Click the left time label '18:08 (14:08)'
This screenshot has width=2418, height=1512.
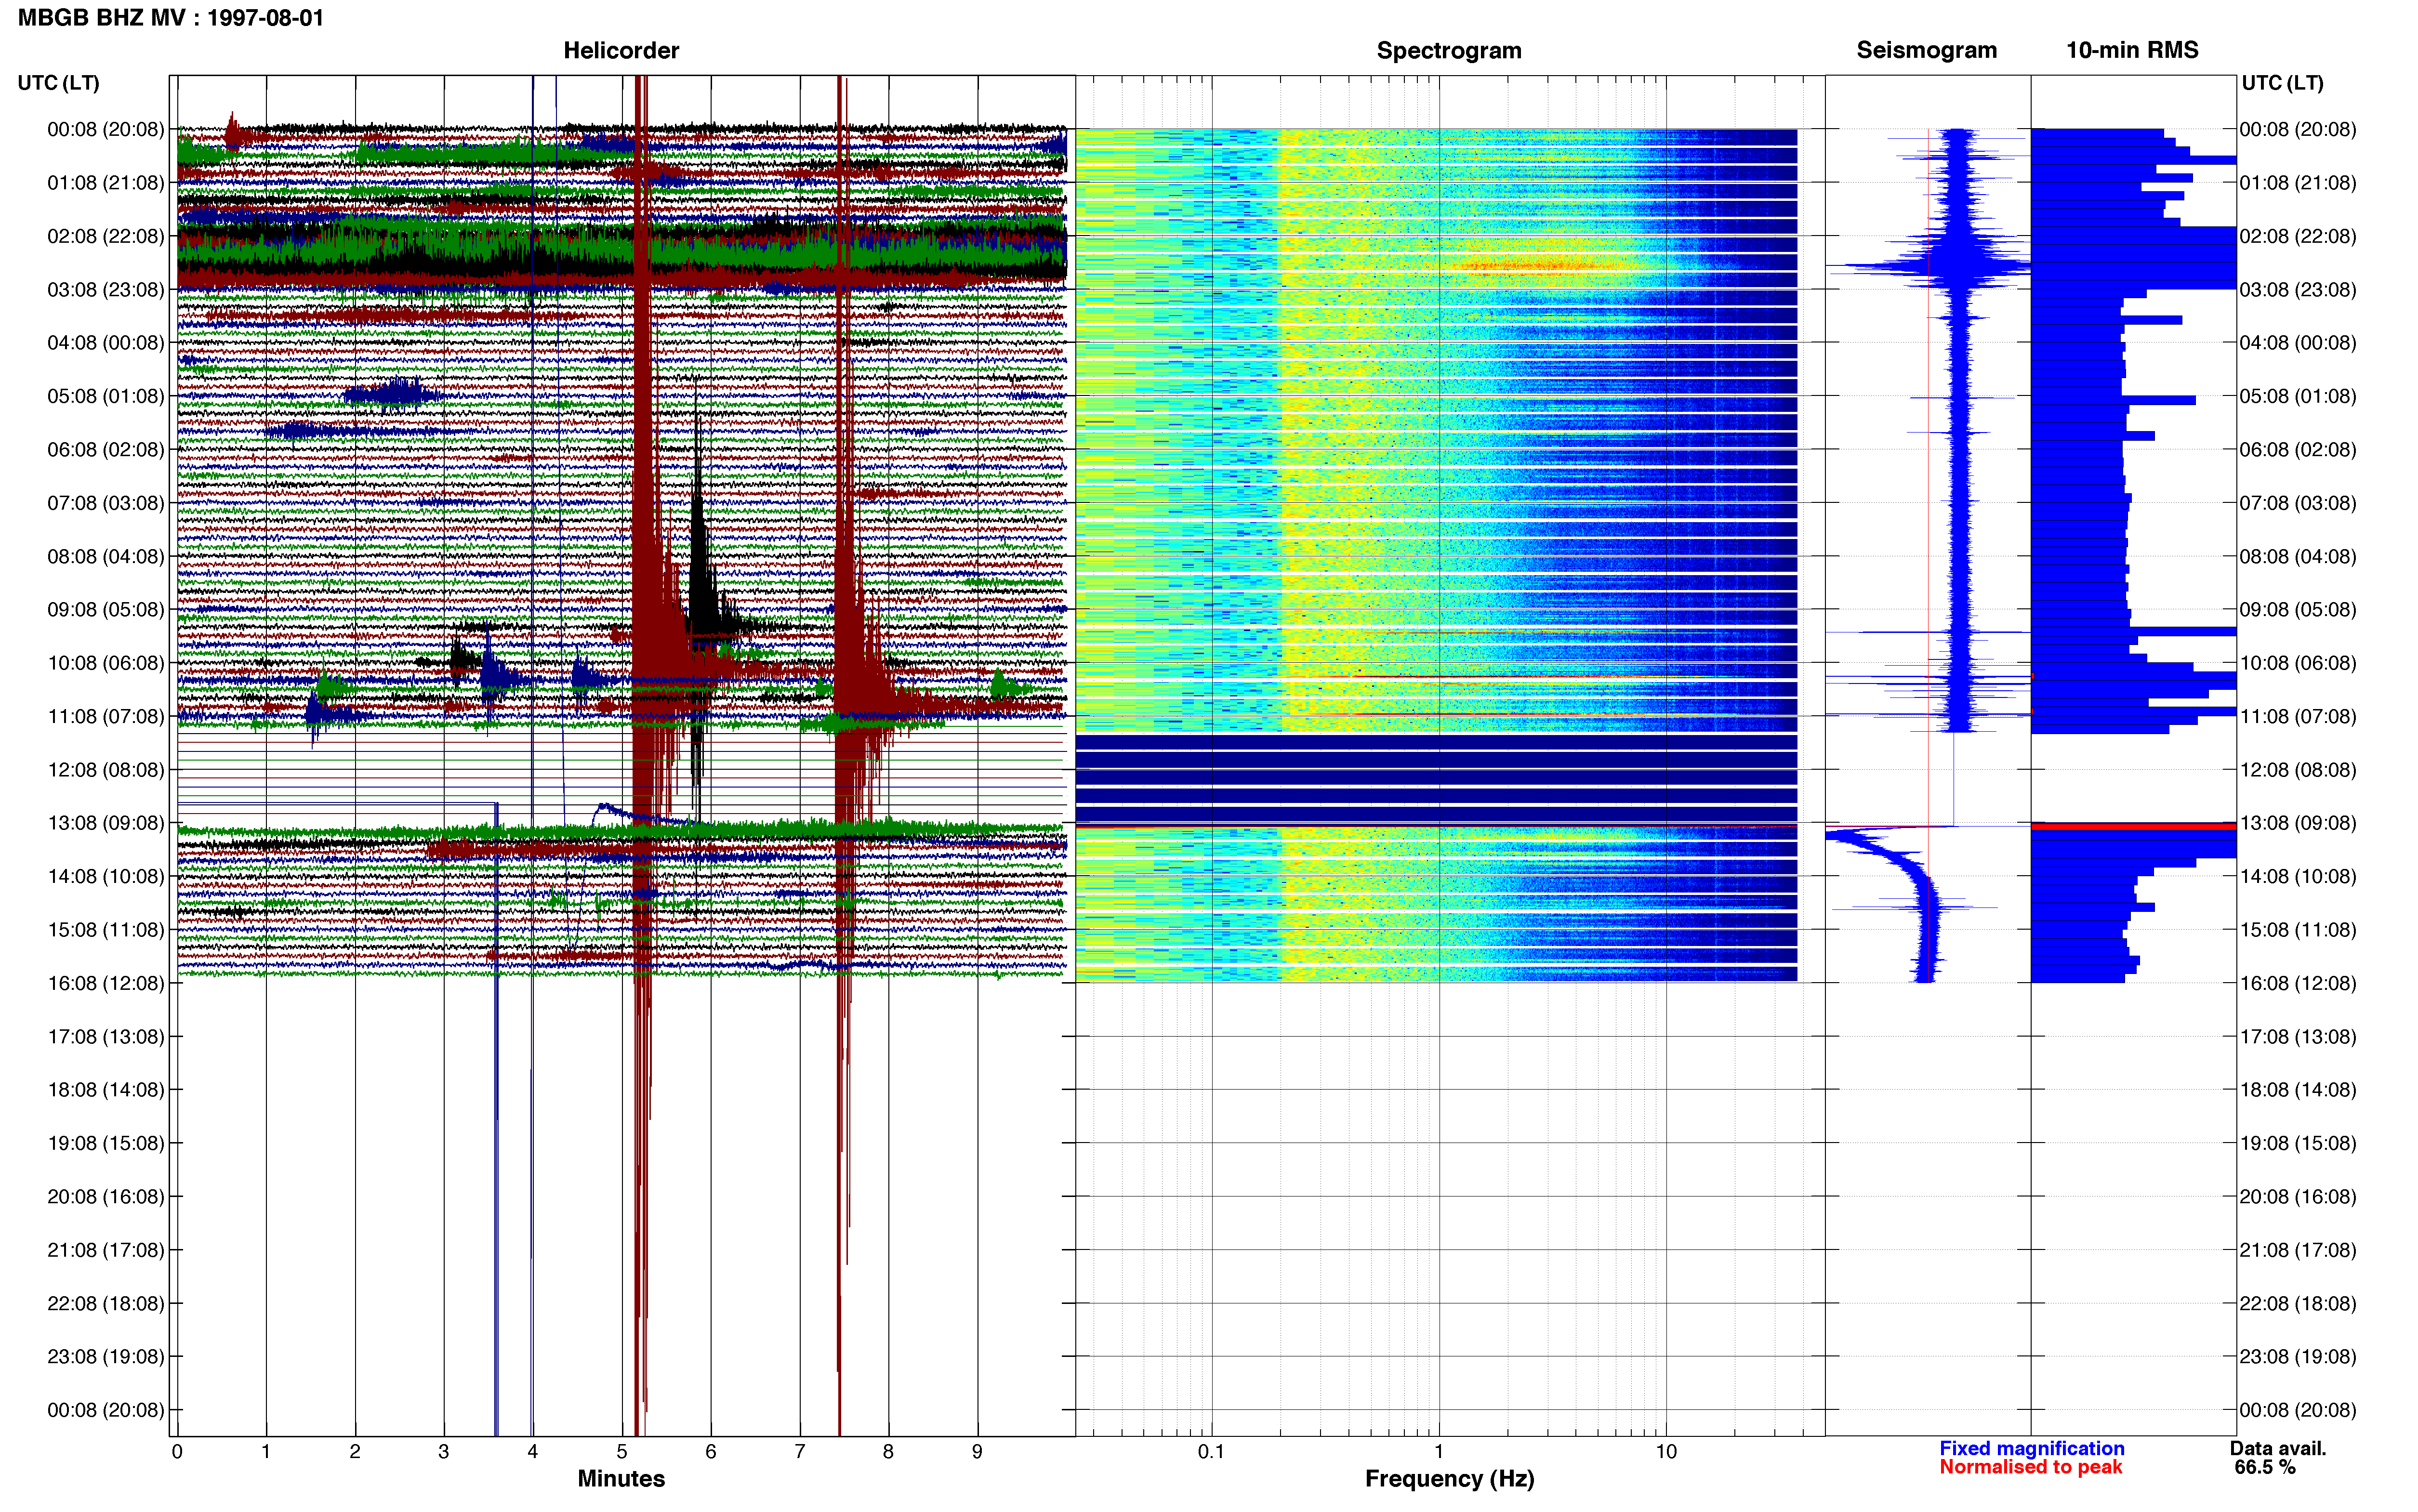click(106, 1090)
